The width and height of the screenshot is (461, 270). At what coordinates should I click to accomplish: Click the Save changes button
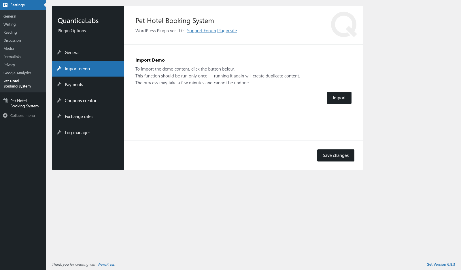coord(336,155)
